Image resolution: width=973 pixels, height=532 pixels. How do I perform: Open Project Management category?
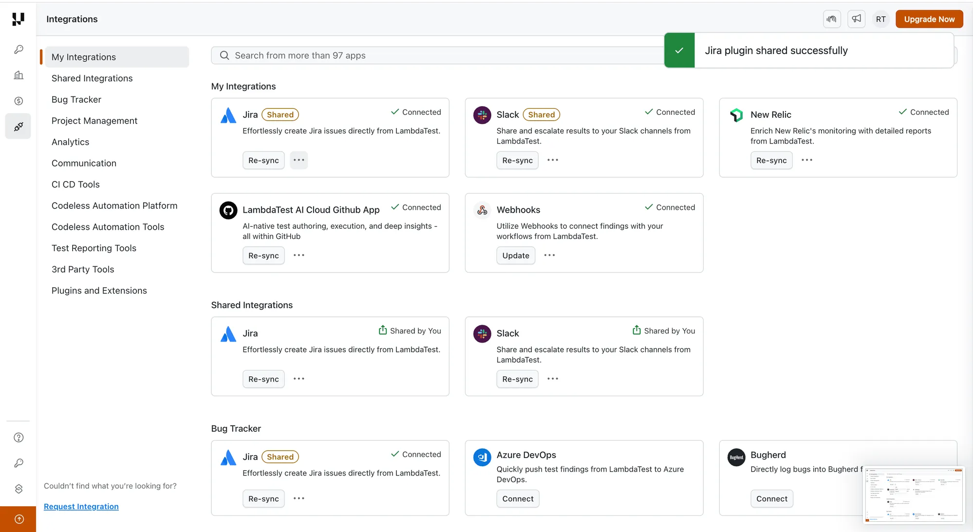click(x=94, y=121)
